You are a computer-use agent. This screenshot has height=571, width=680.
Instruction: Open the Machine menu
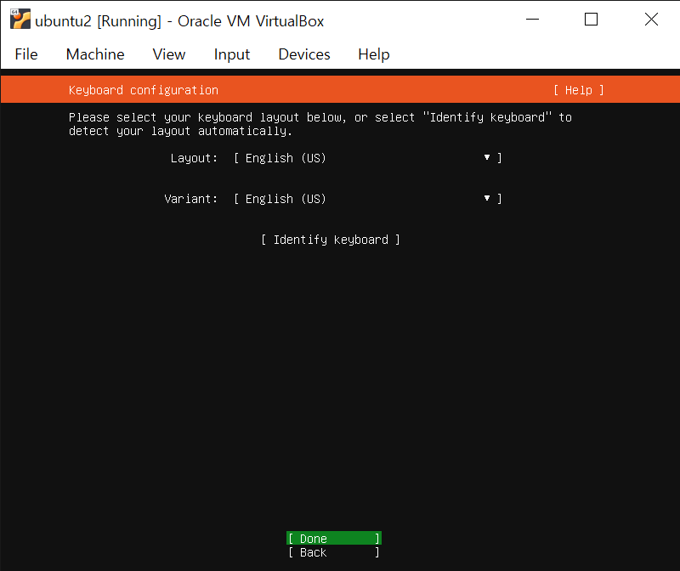tap(94, 54)
